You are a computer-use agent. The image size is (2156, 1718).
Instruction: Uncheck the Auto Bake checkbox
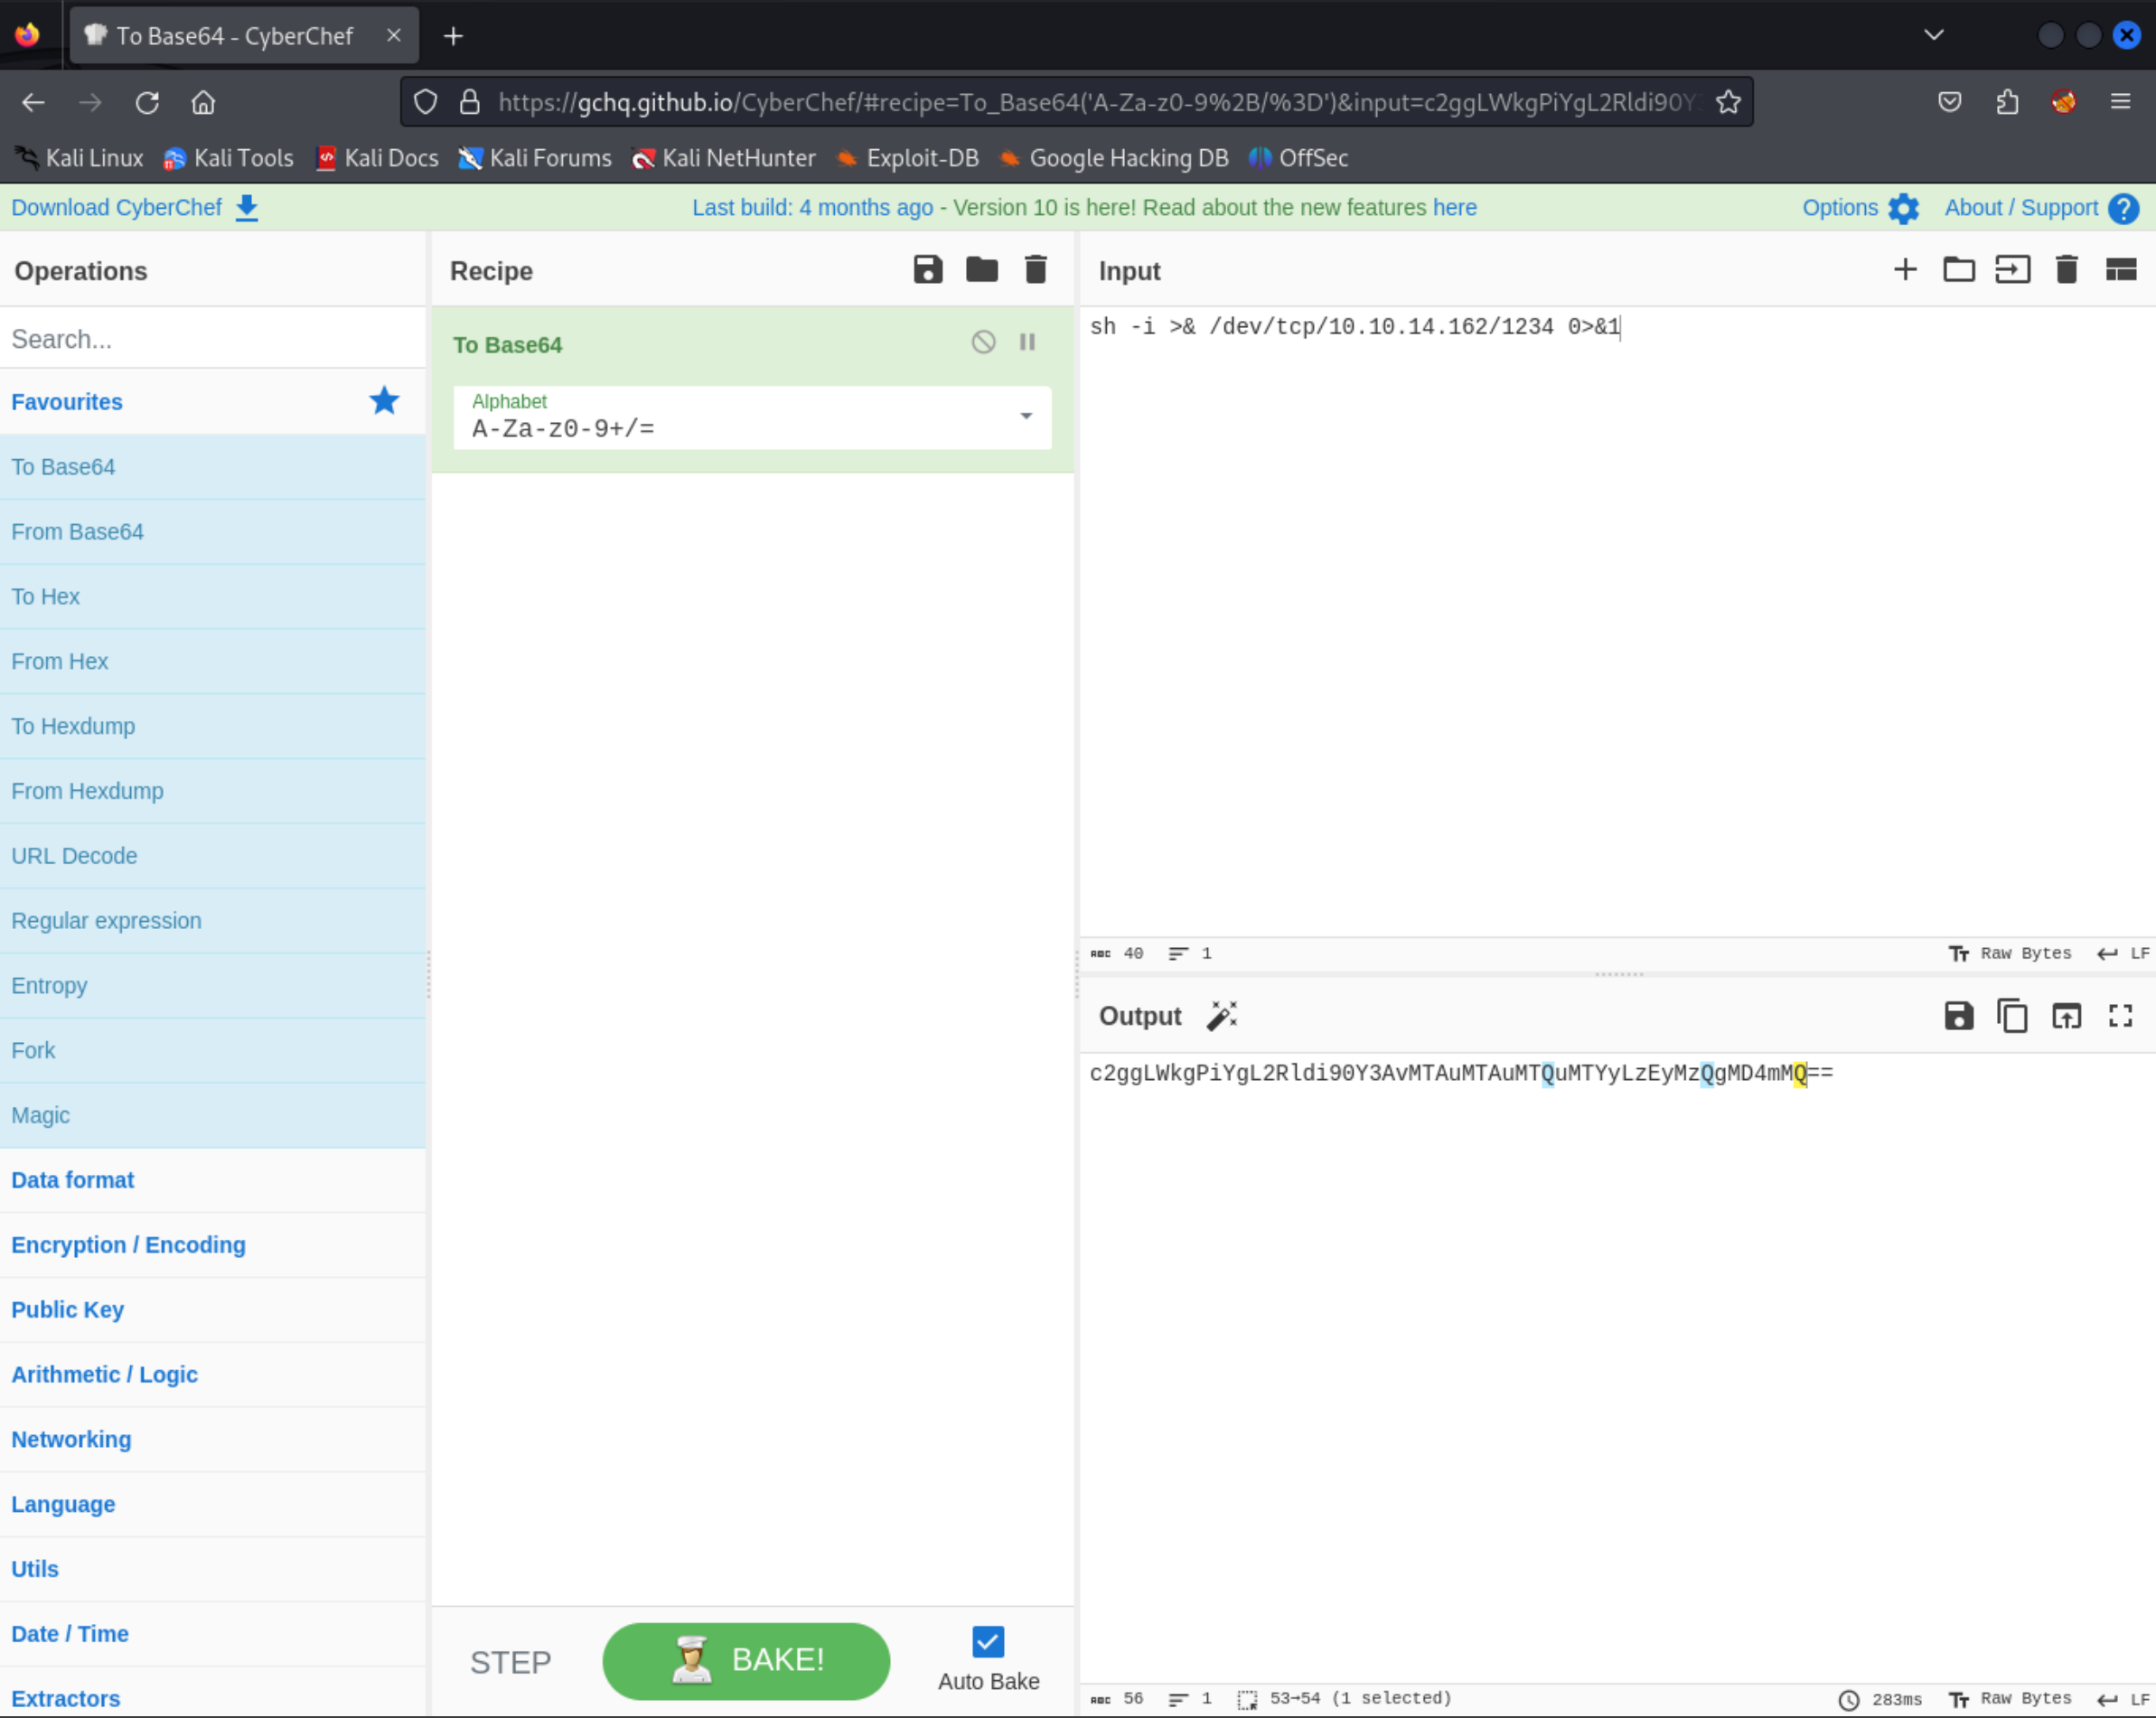(x=987, y=1641)
